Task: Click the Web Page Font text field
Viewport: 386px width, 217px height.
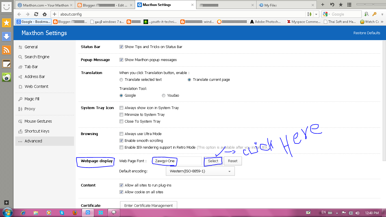Action: [x=177, y=161]
